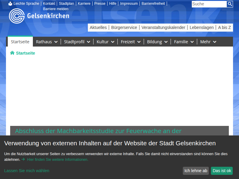Accept with the Das ist ok button
The height and width of the screenshot is (179, 239).
(222, 171)
